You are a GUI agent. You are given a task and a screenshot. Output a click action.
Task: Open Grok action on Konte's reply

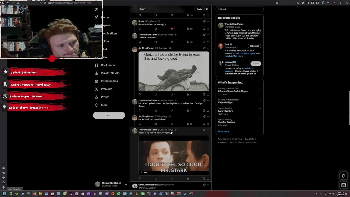[204, 21]
